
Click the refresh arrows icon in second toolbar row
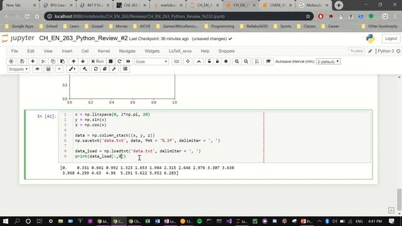95,69
